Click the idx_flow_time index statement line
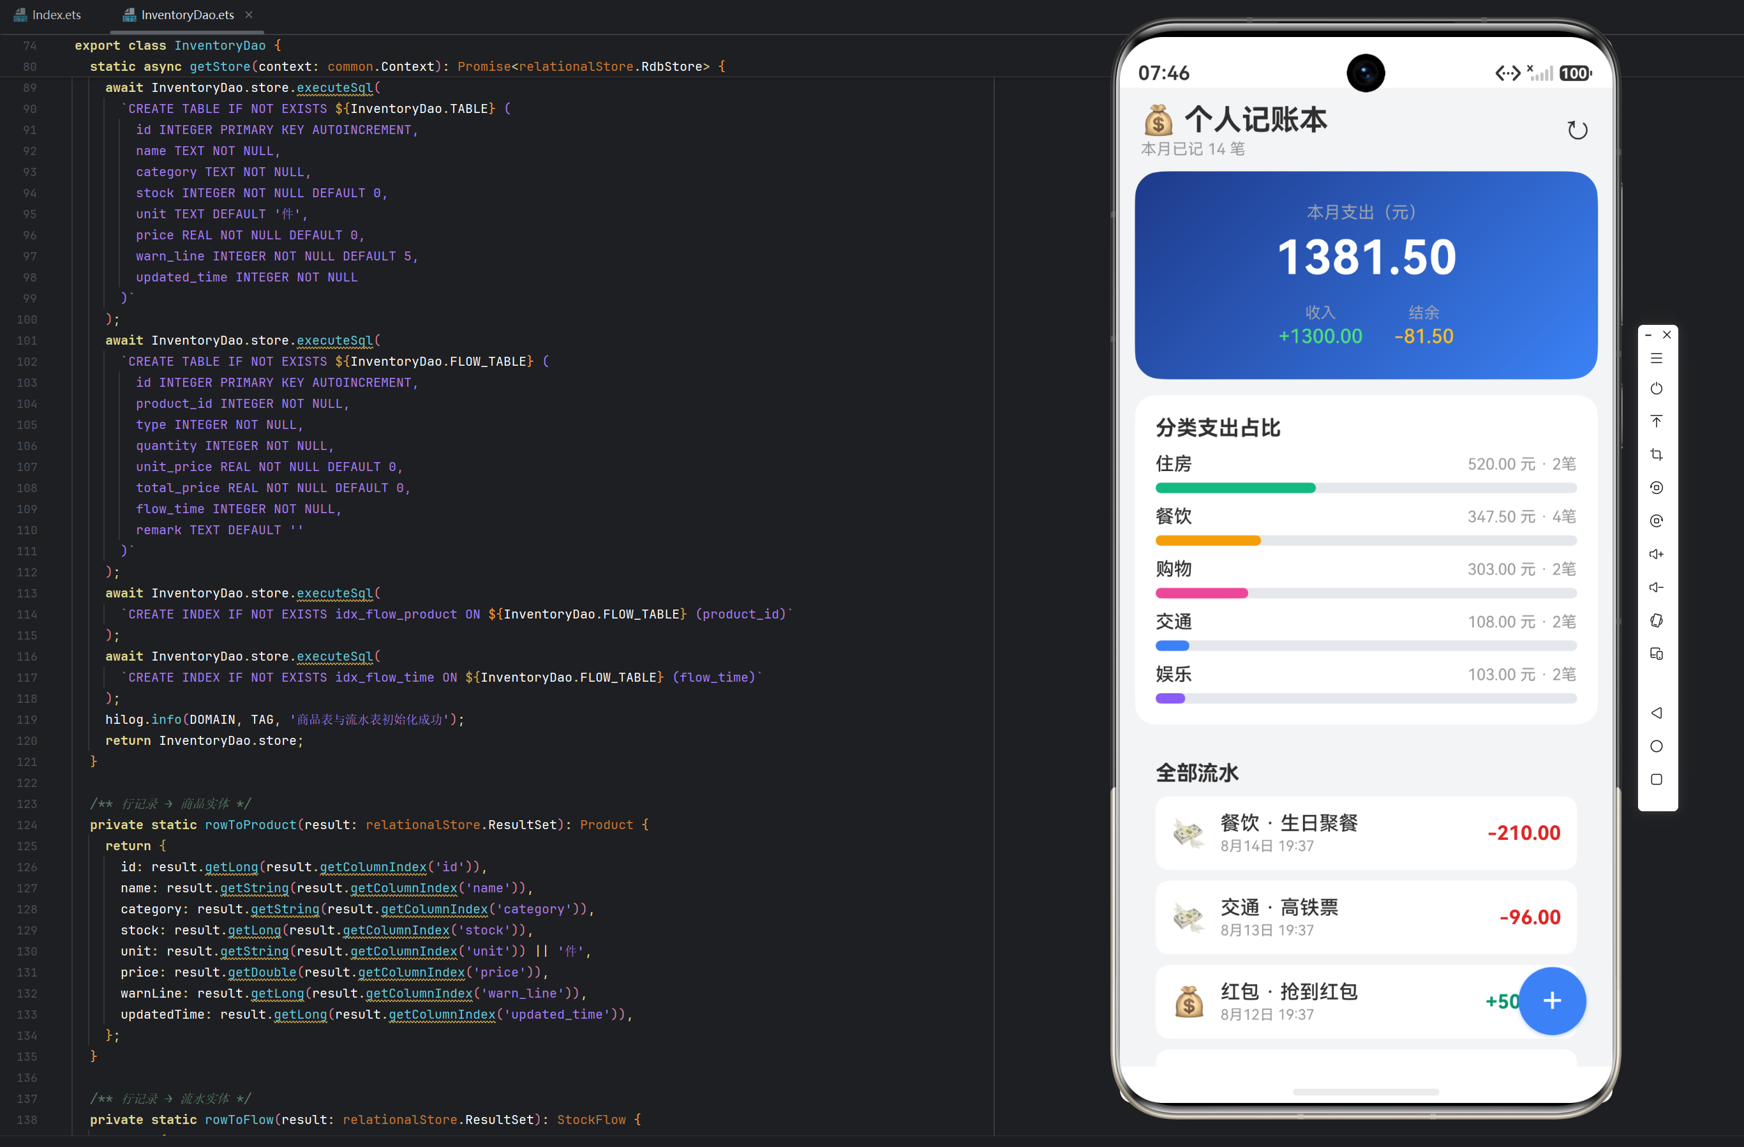 click(442, 678)
